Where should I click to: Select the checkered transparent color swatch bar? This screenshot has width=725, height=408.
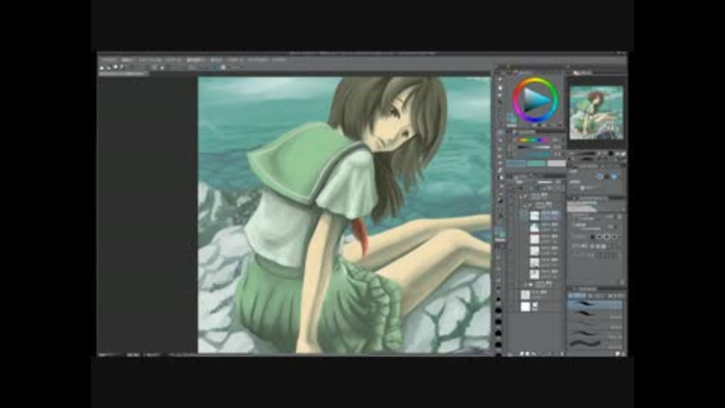pyautogui.click(x=557, y=163)
